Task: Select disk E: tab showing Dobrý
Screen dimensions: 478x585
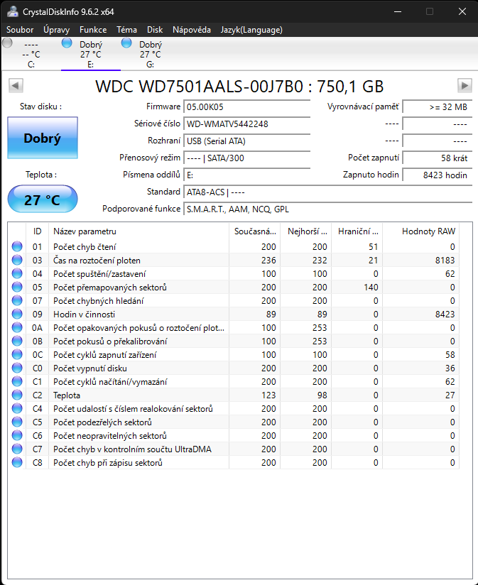Action: [91, 54]
